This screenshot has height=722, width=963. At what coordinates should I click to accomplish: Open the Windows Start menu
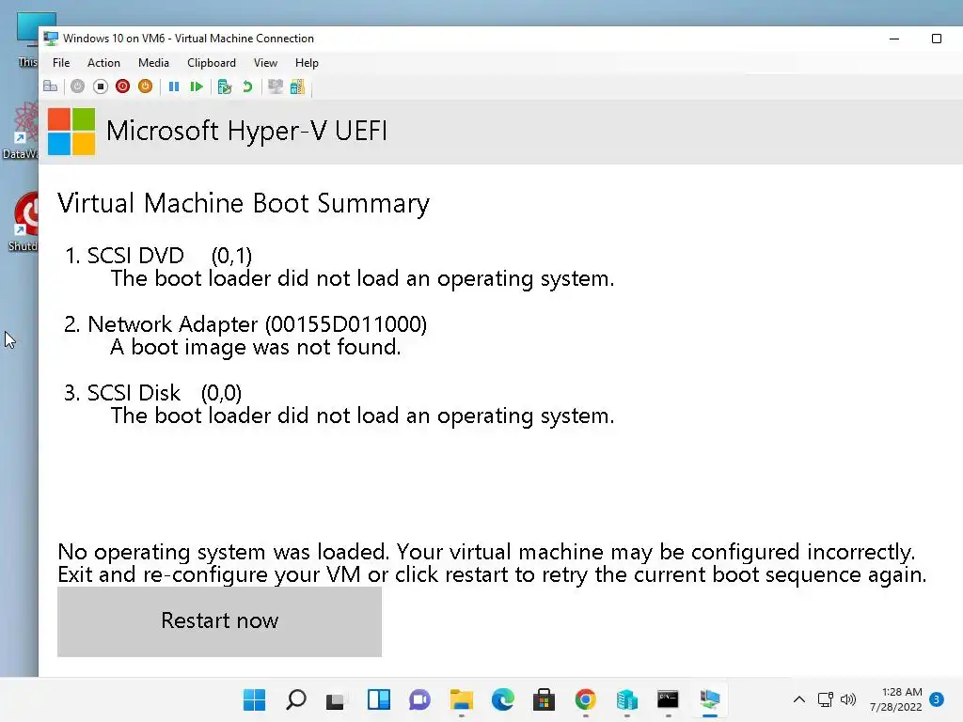(x=254, y=699)
